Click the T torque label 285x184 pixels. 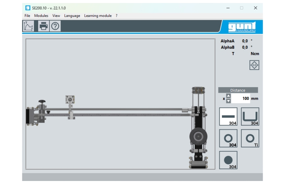[233, 54]
